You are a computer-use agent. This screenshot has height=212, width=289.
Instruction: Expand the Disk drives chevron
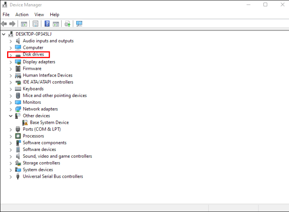(11, 55)
